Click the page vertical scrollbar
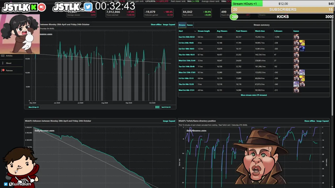This screenshot has height=188, width=335. point(333,68)
